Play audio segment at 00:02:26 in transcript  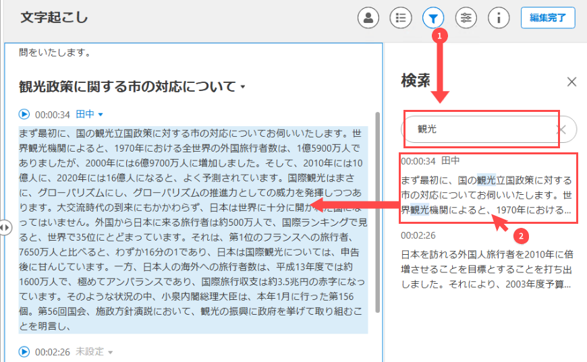(24, 351)
